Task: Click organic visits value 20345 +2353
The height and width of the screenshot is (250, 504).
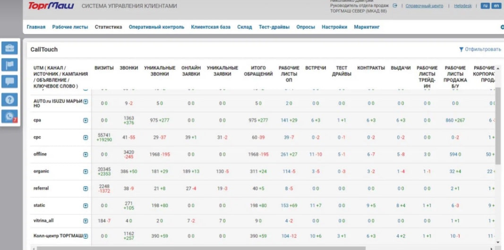Action: pyautogui.click(x=104, y=172)
